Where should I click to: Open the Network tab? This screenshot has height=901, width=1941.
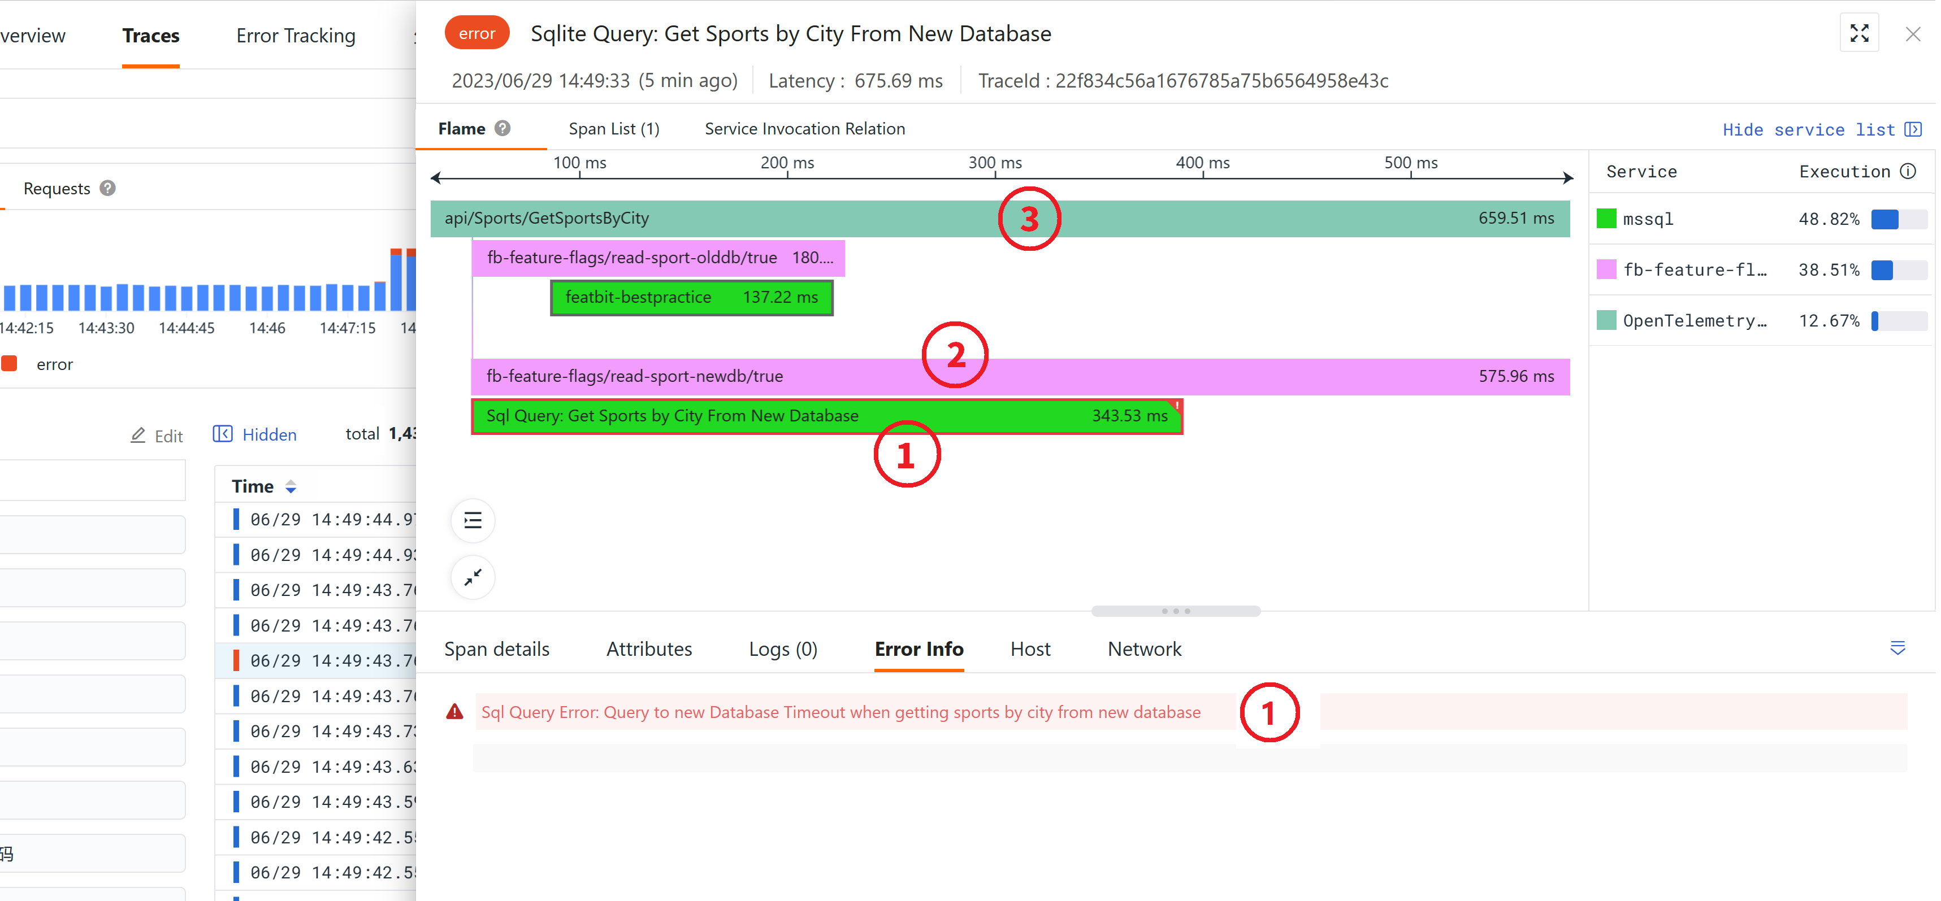1144,648
